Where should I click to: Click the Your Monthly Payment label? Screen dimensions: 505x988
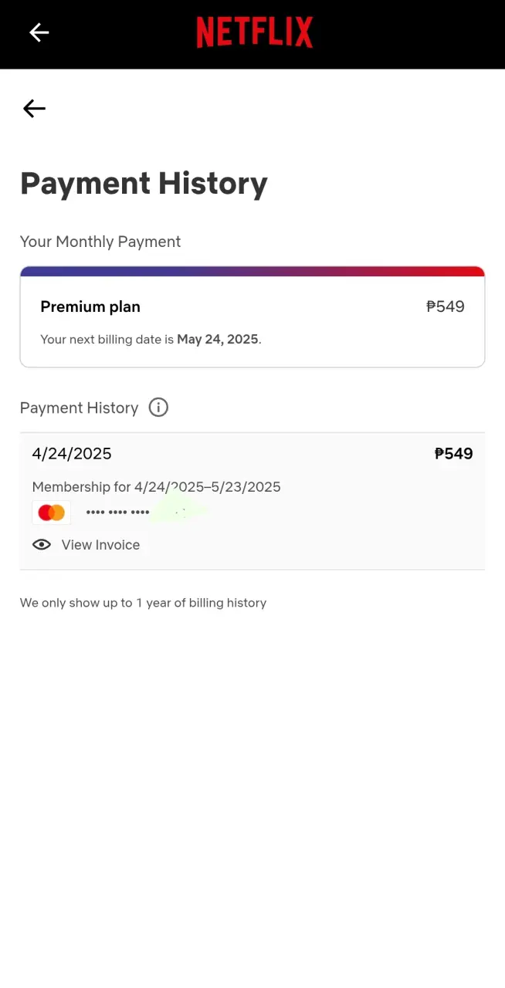point(100,242)
